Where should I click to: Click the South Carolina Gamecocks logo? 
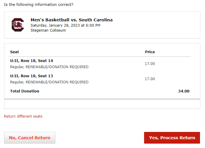[18, 25]
